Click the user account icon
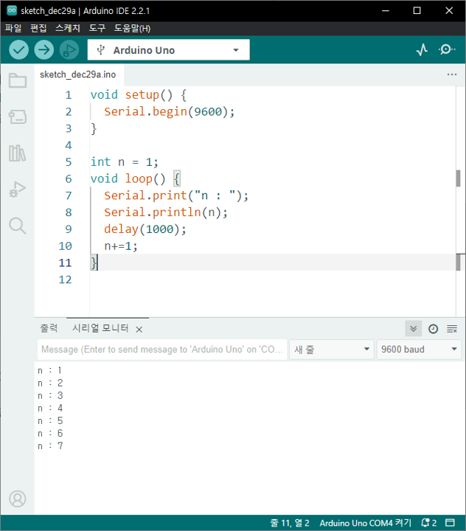 pyautogui.click(x=18, y=499)
